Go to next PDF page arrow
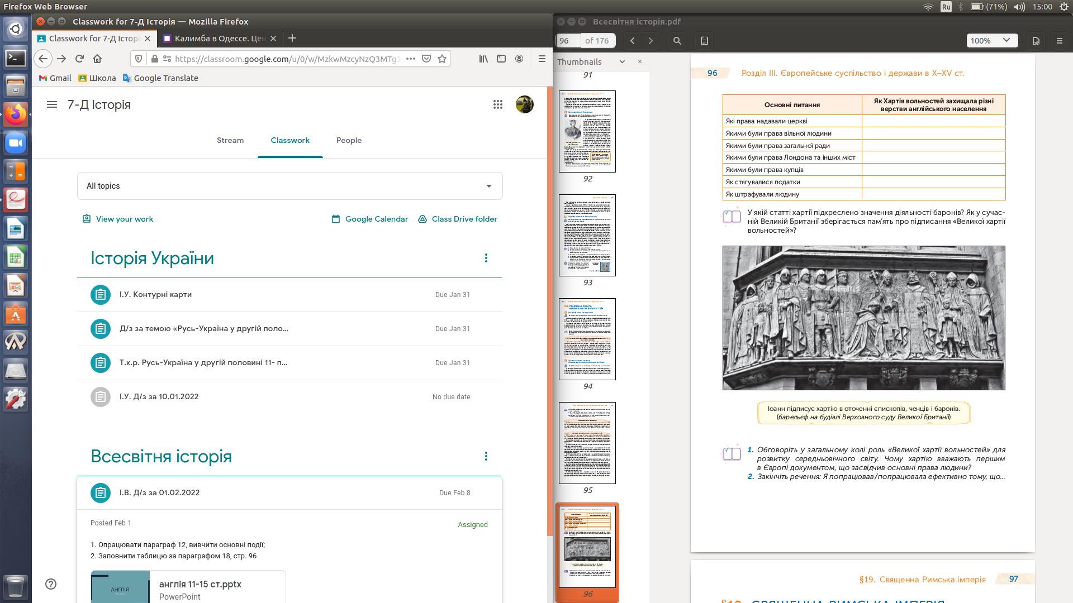 point(651,41)
